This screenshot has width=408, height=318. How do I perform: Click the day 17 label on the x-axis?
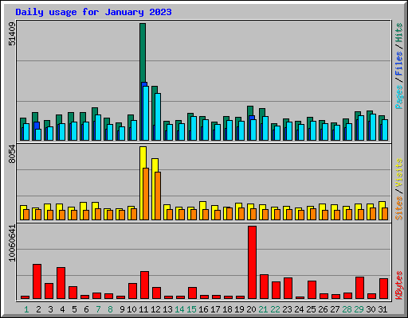pyautogui.click(x=215, y=309)
